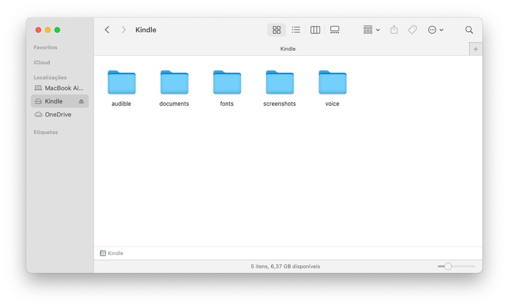Viewport: 509px width, 308px height.
Task: Open the more actions ellipsis menu
Action: click(x=435, y=30)
